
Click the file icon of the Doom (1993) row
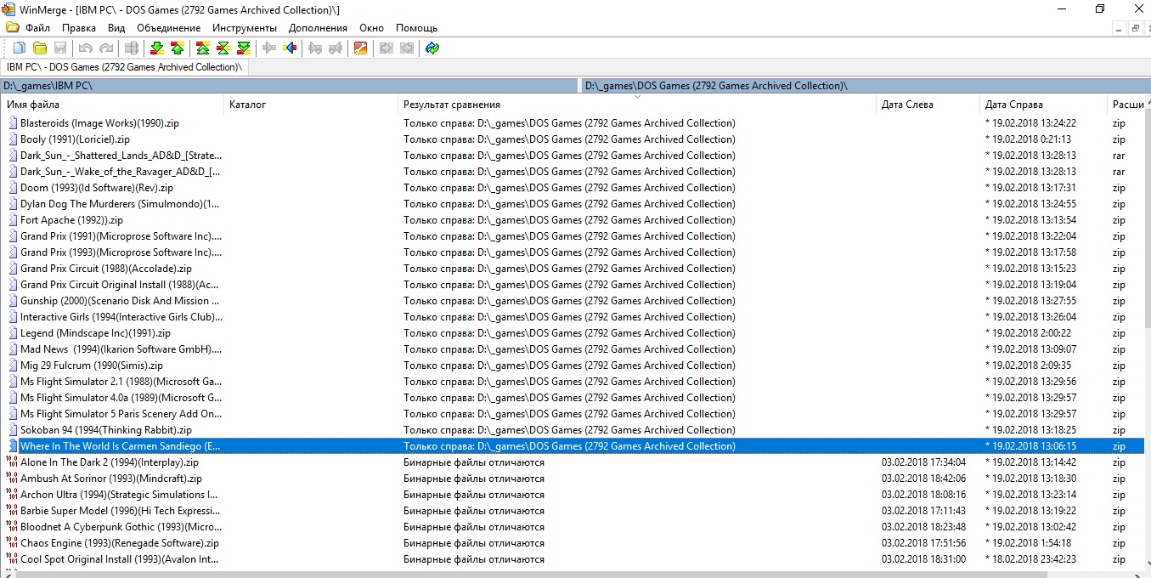[13, 188]
